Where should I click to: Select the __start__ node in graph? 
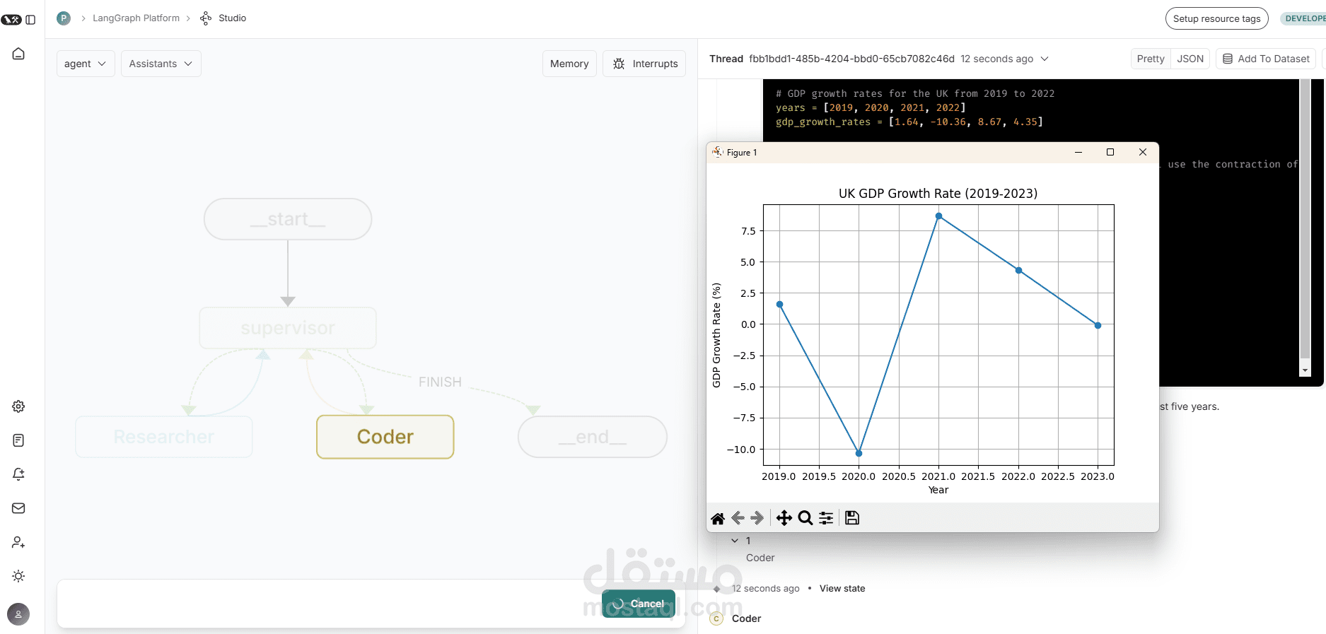pos(288,219)
